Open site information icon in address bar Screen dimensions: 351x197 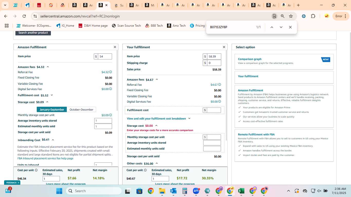point(35,16)
